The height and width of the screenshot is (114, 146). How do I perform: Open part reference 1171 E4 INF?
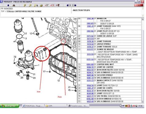pyautogui.click(x=90, y=39)
